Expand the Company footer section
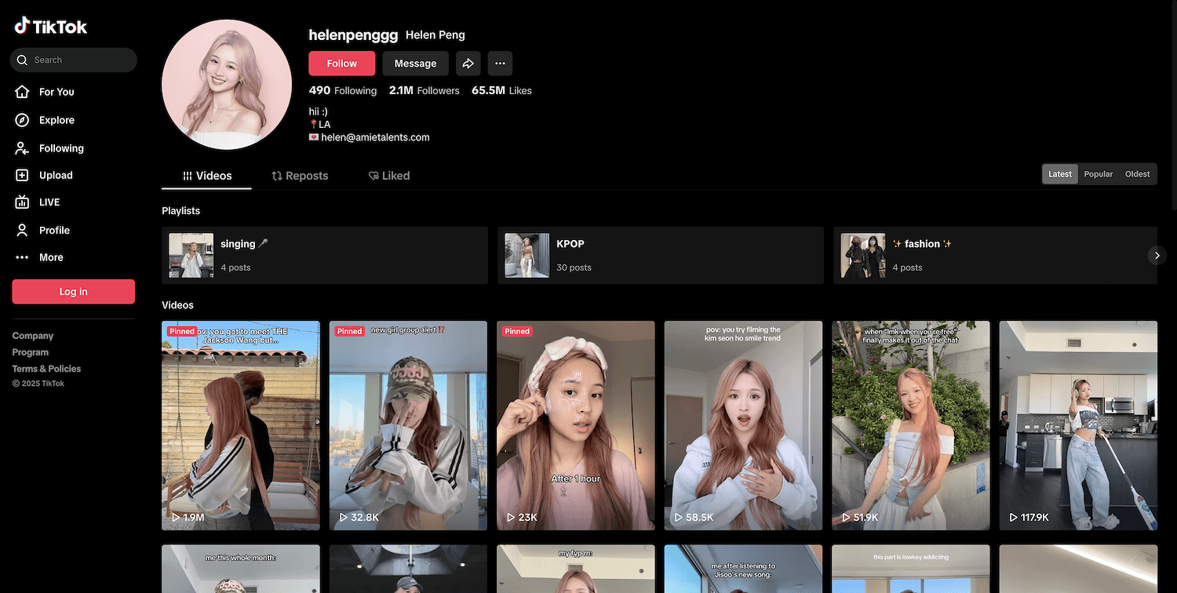This screenshot has width=1177, height=593. [x=33, y=336]
